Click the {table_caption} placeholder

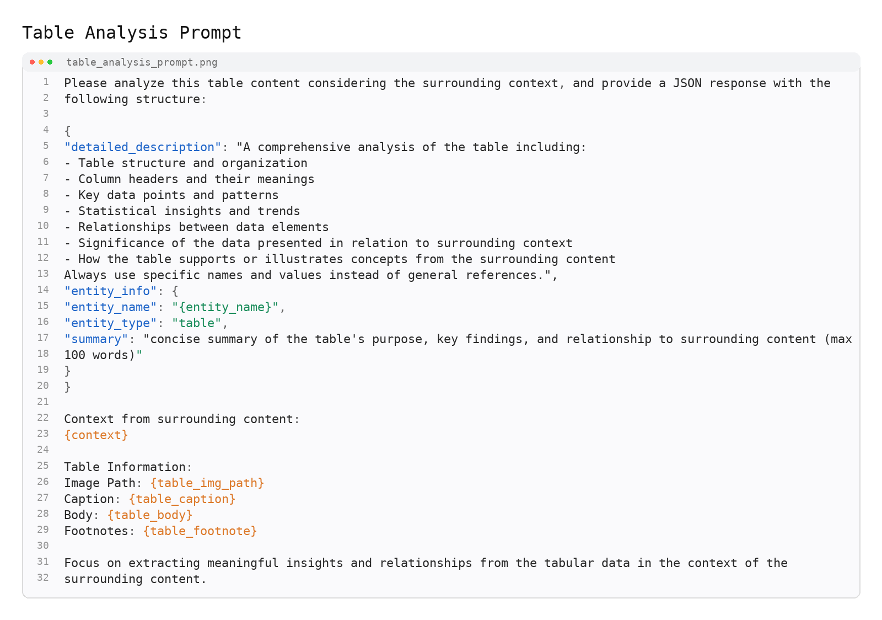tap(182, 499)
